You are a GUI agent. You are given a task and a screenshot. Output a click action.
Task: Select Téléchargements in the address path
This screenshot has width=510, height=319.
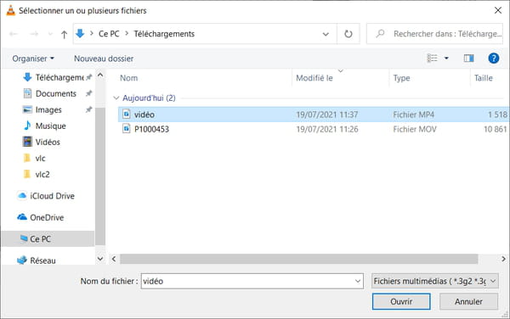164,34
